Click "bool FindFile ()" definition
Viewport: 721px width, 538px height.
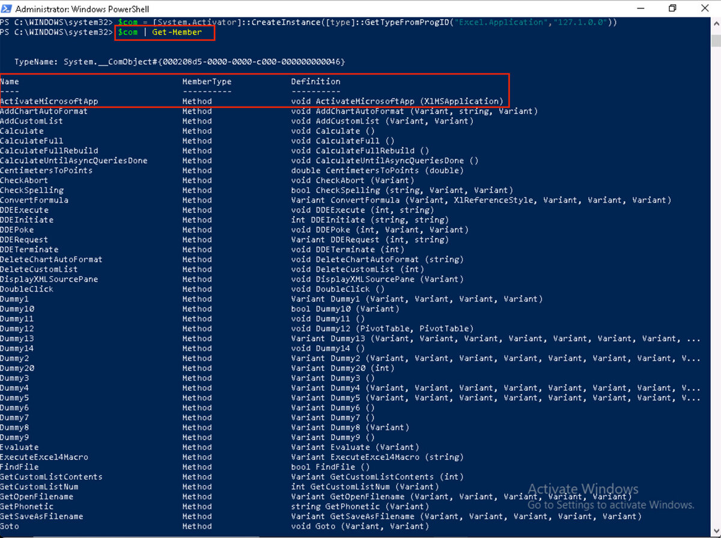(330, 467)
